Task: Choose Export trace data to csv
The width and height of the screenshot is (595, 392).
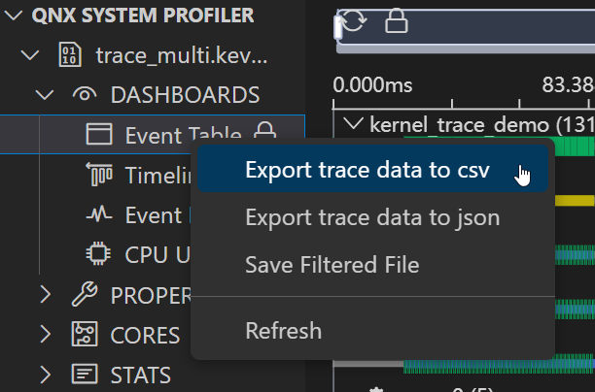Action: pos(367,171)
